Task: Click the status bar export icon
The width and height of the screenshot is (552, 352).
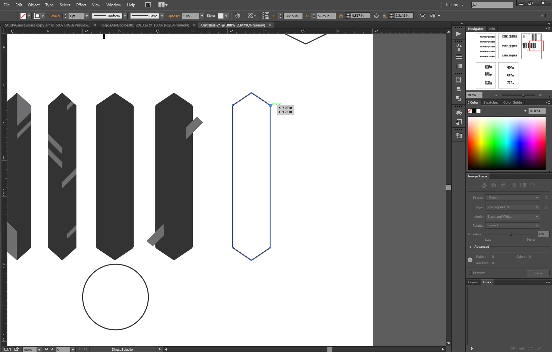Action: (x=16, y=349)
